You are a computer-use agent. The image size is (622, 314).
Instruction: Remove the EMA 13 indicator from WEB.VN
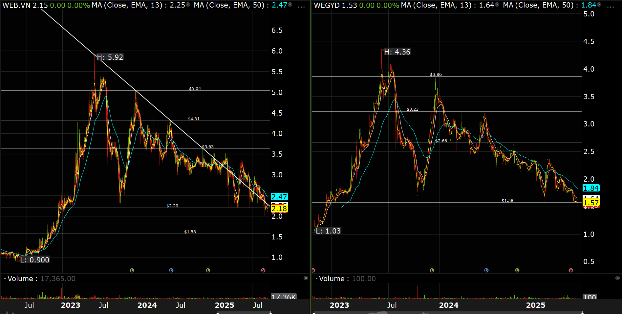coord(188,5)
